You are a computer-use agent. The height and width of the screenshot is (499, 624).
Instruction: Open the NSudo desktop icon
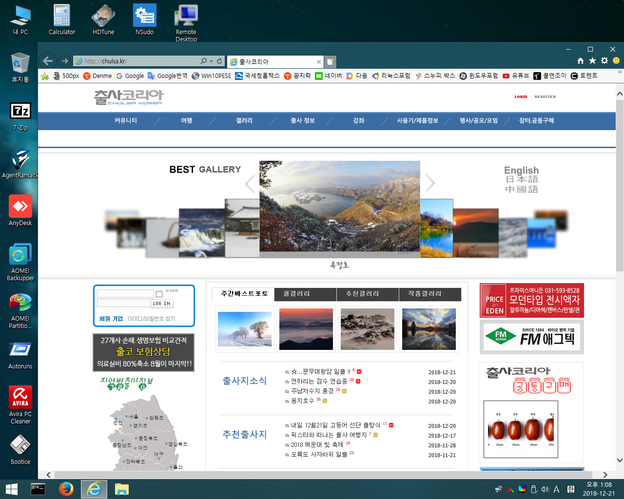point(145,20)
